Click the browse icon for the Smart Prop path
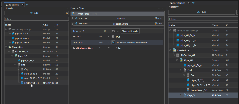Image resolution: width=239 pixels, height=104 pixels. (113, 42)
